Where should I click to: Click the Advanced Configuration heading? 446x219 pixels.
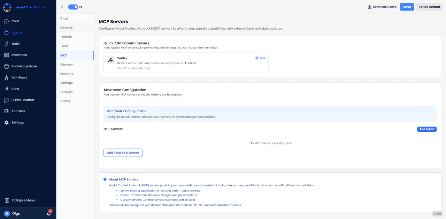coord(125,90)
